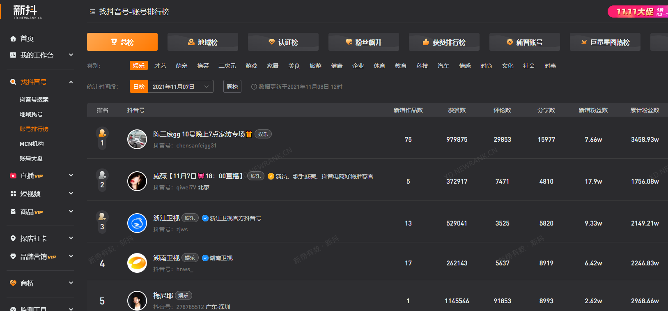Filter by 时事 category
This screenshot has height=311, width=668.
pyautogui.click(x=550, y=66)
